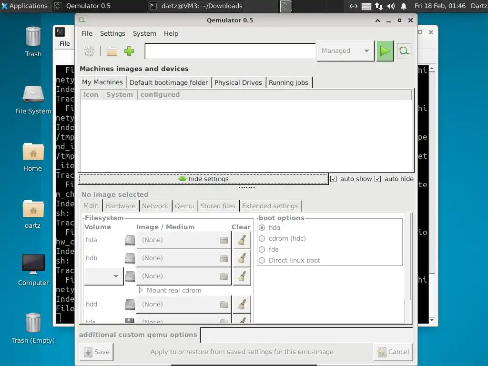Open the File menu in Qemulator
This screenshot has width=488, height=366.
point(87,34)
